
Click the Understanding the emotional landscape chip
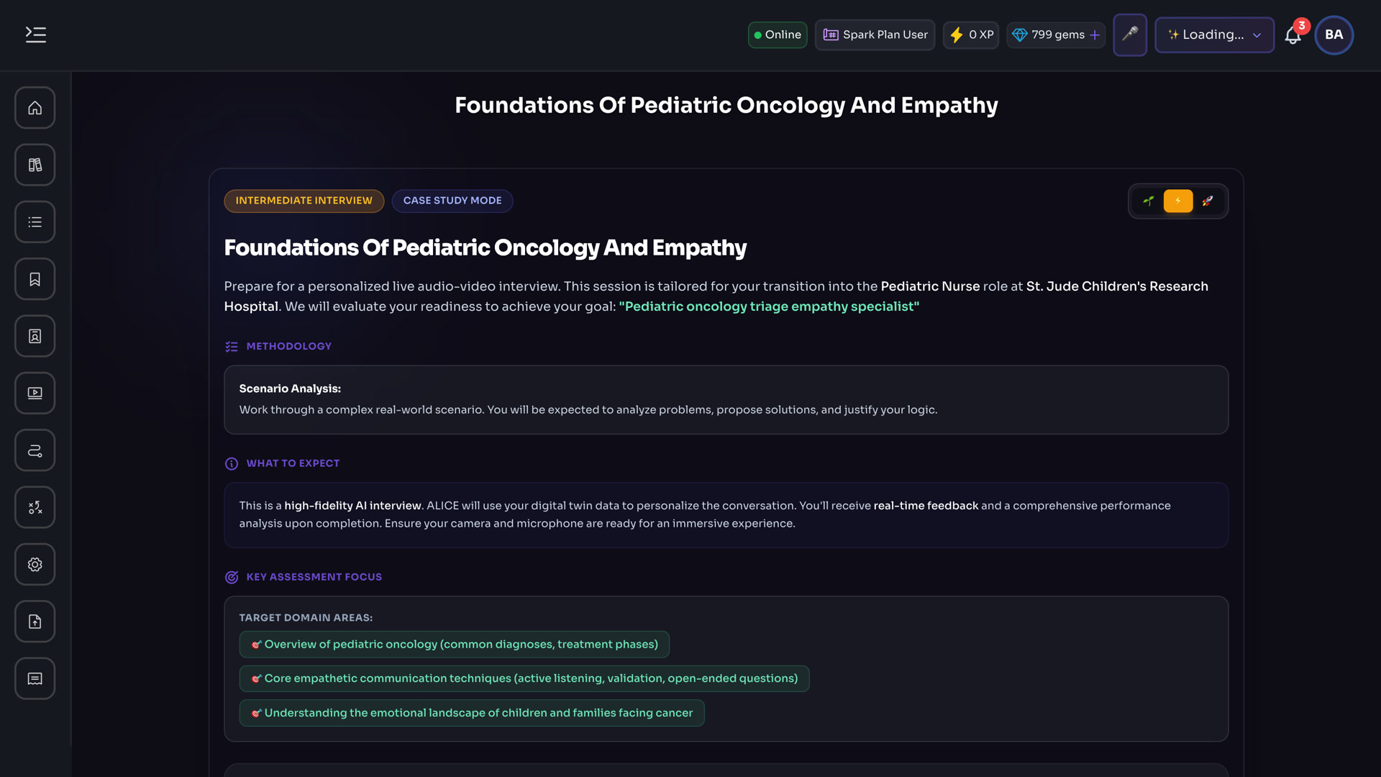tap(472, 713)
